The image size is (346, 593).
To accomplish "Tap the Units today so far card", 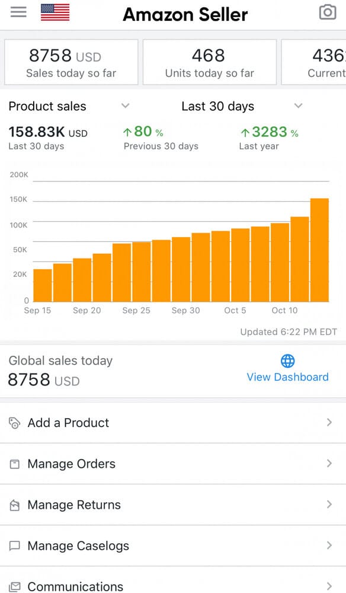I will coord(210,62).
